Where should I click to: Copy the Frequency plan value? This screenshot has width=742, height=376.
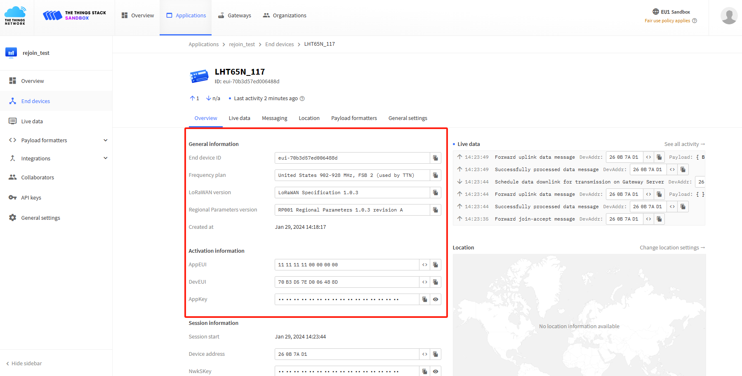436,175
